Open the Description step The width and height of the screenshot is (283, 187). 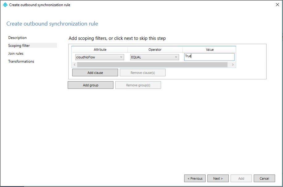pyautogui.click(x=17, y=38)
